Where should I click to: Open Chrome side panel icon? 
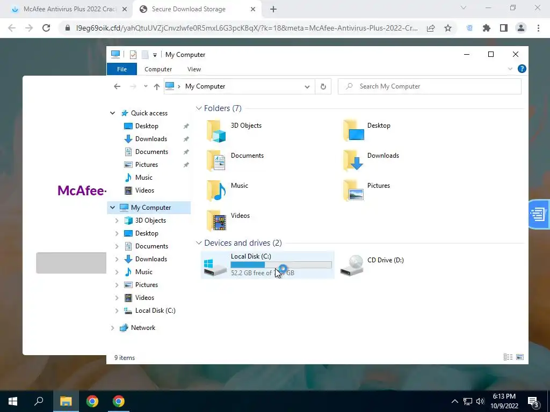pyautogui.click(x=504, y=28)
